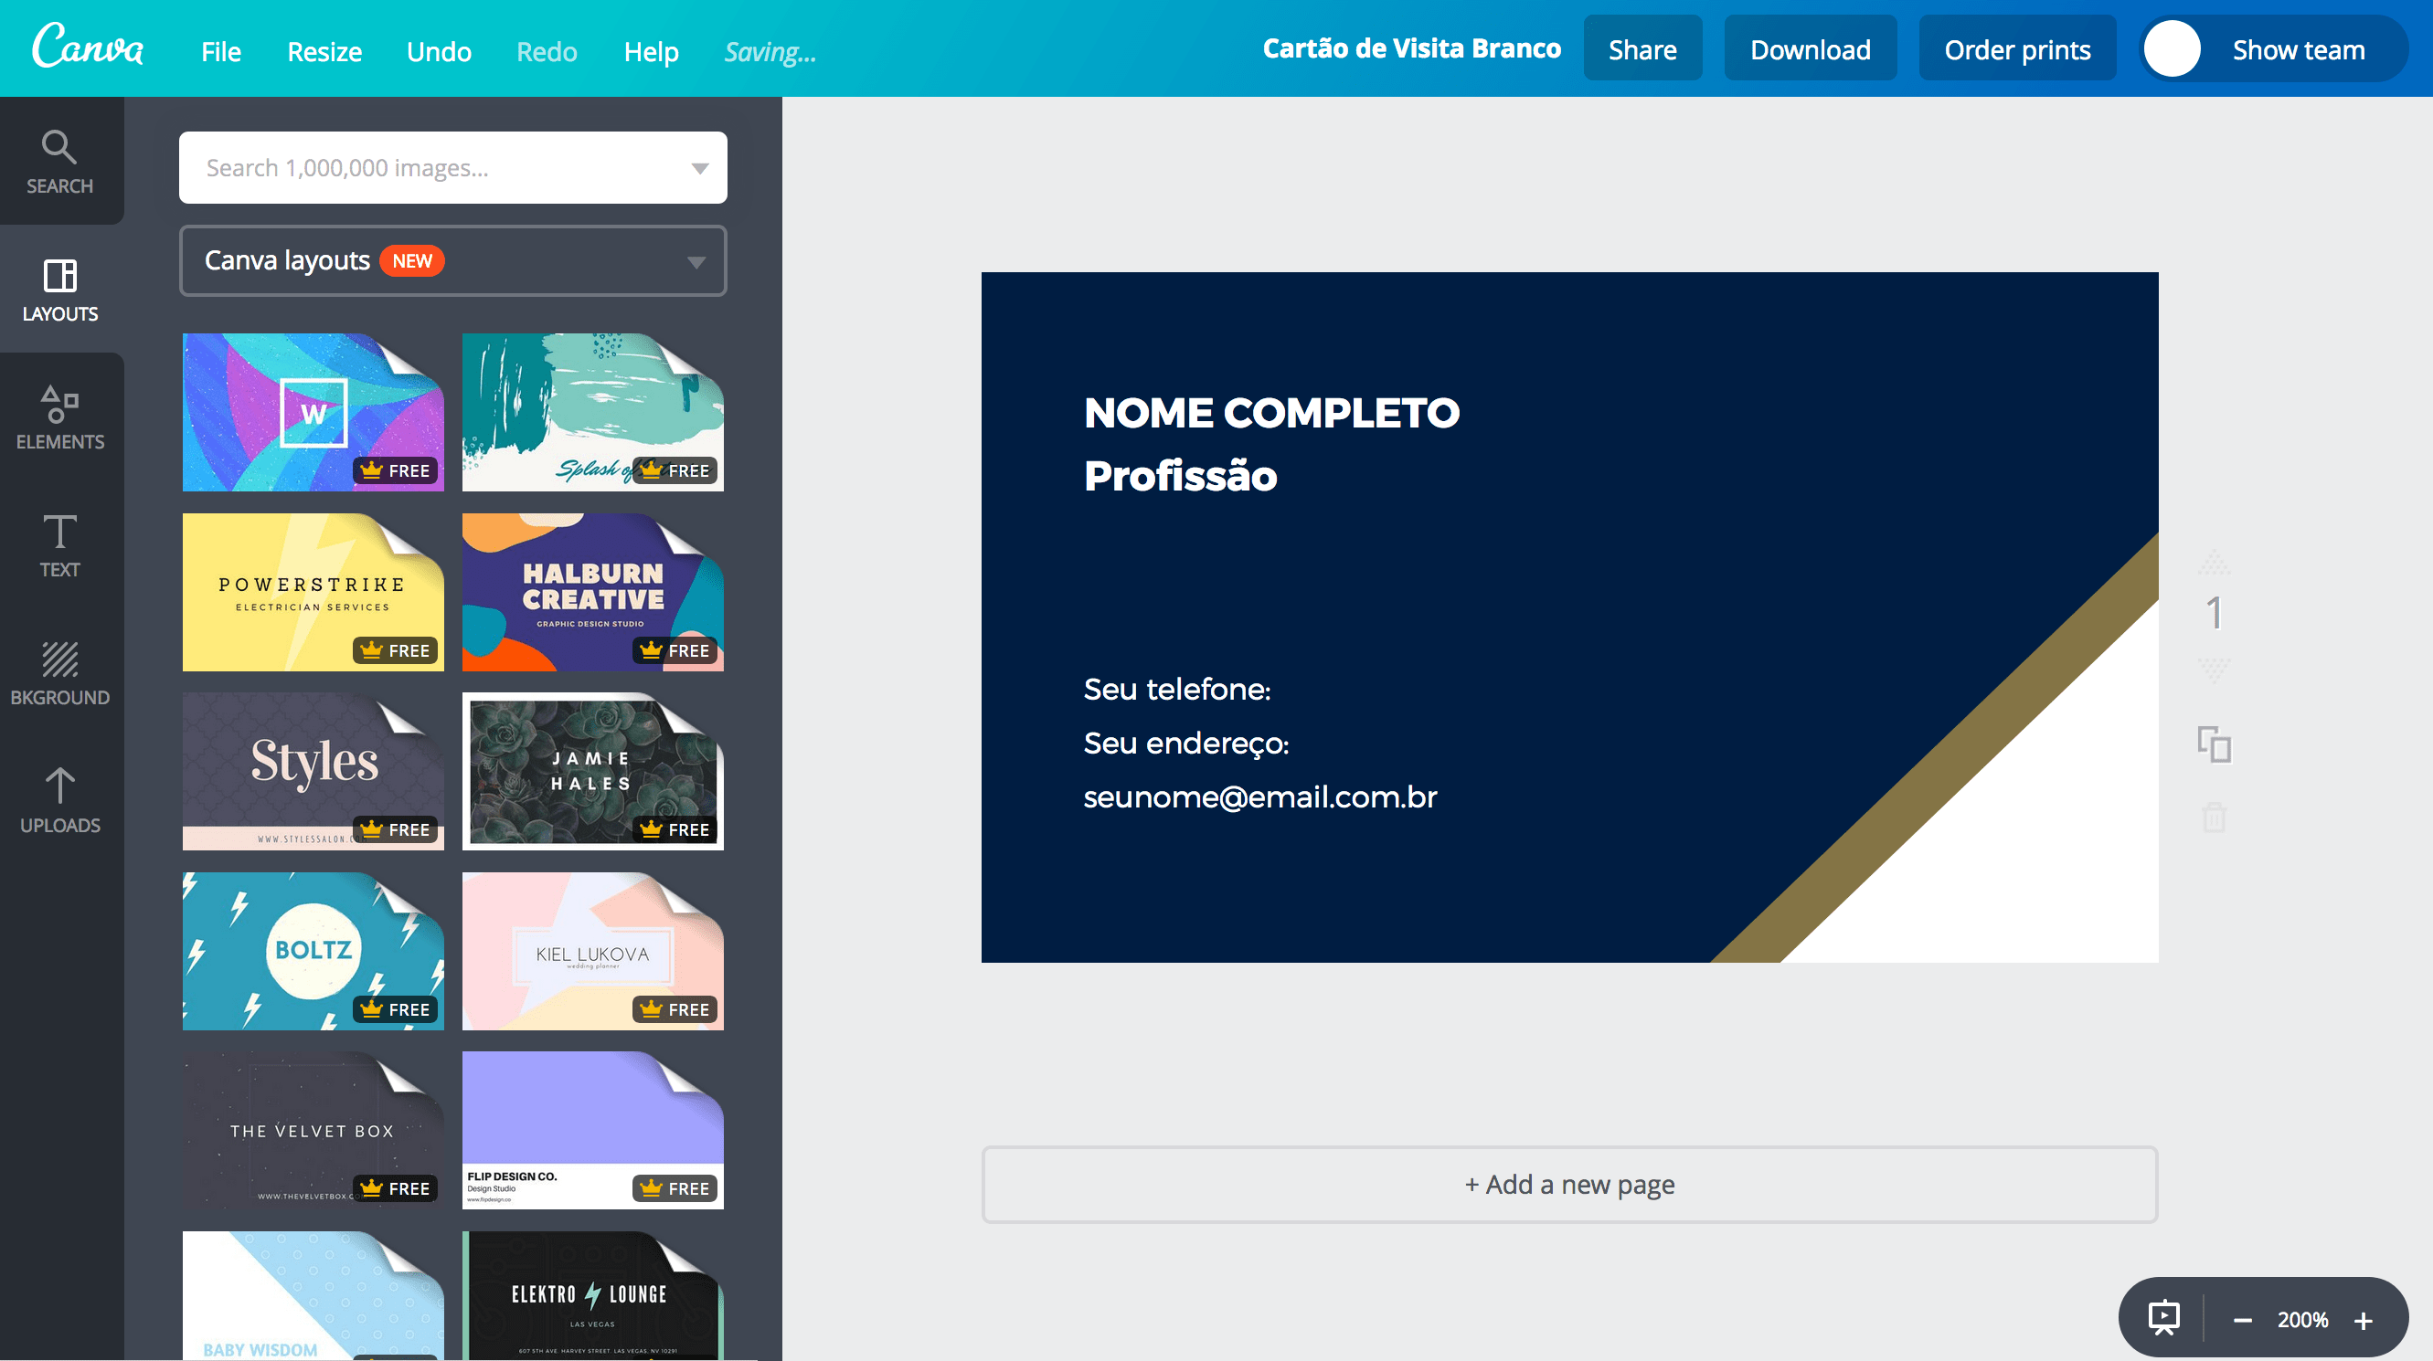Expand the image search dropdown arrow

click(x=700, y=168)
